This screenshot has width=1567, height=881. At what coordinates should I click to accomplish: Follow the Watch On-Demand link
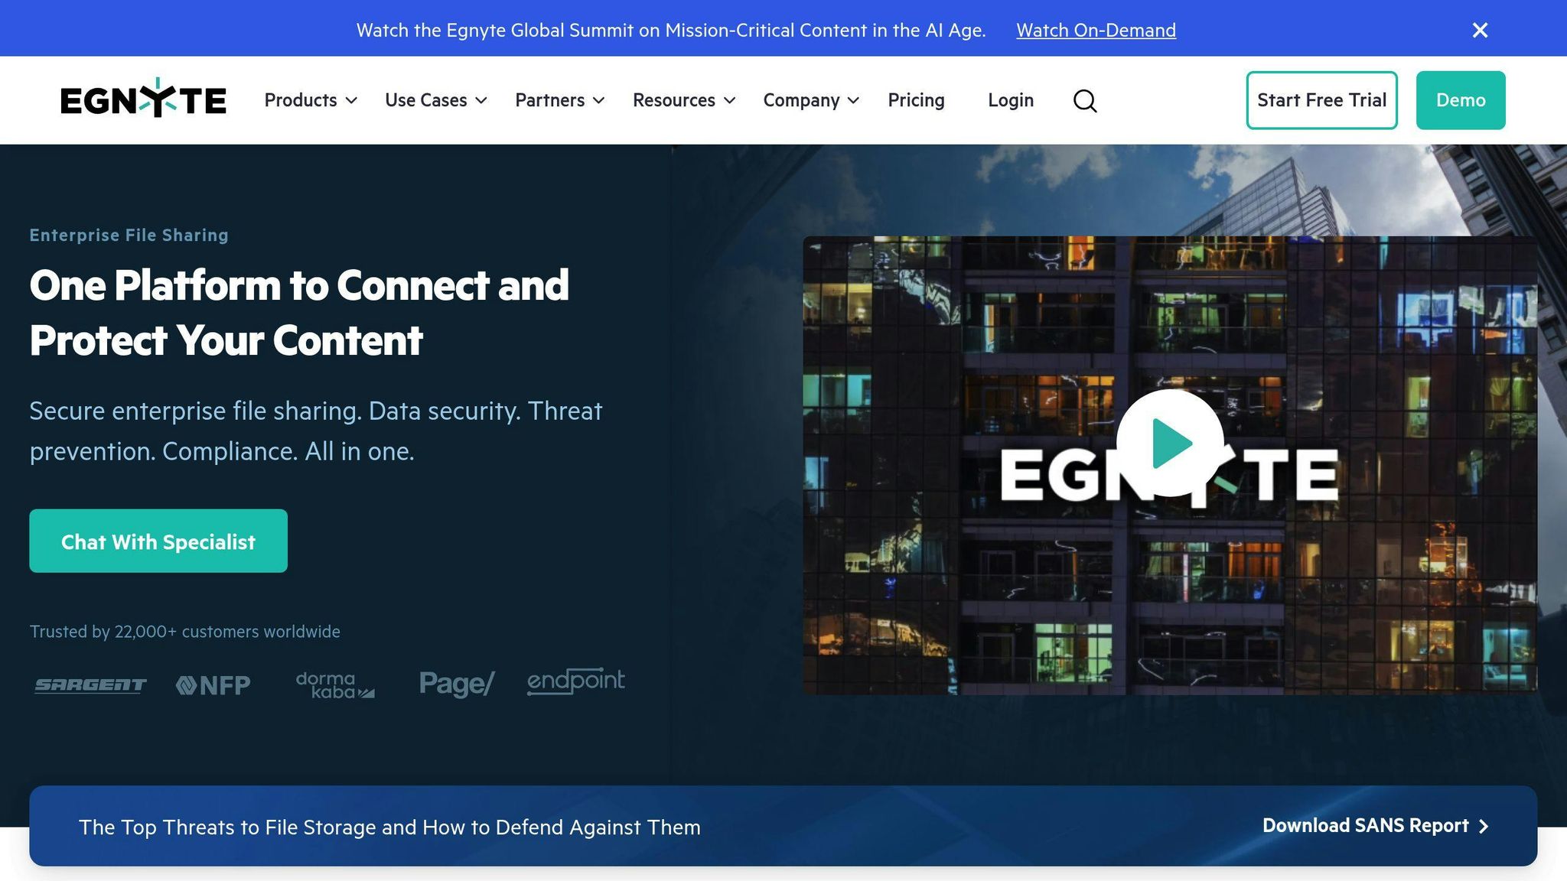pyautogui.click(x=1096, y=30)
